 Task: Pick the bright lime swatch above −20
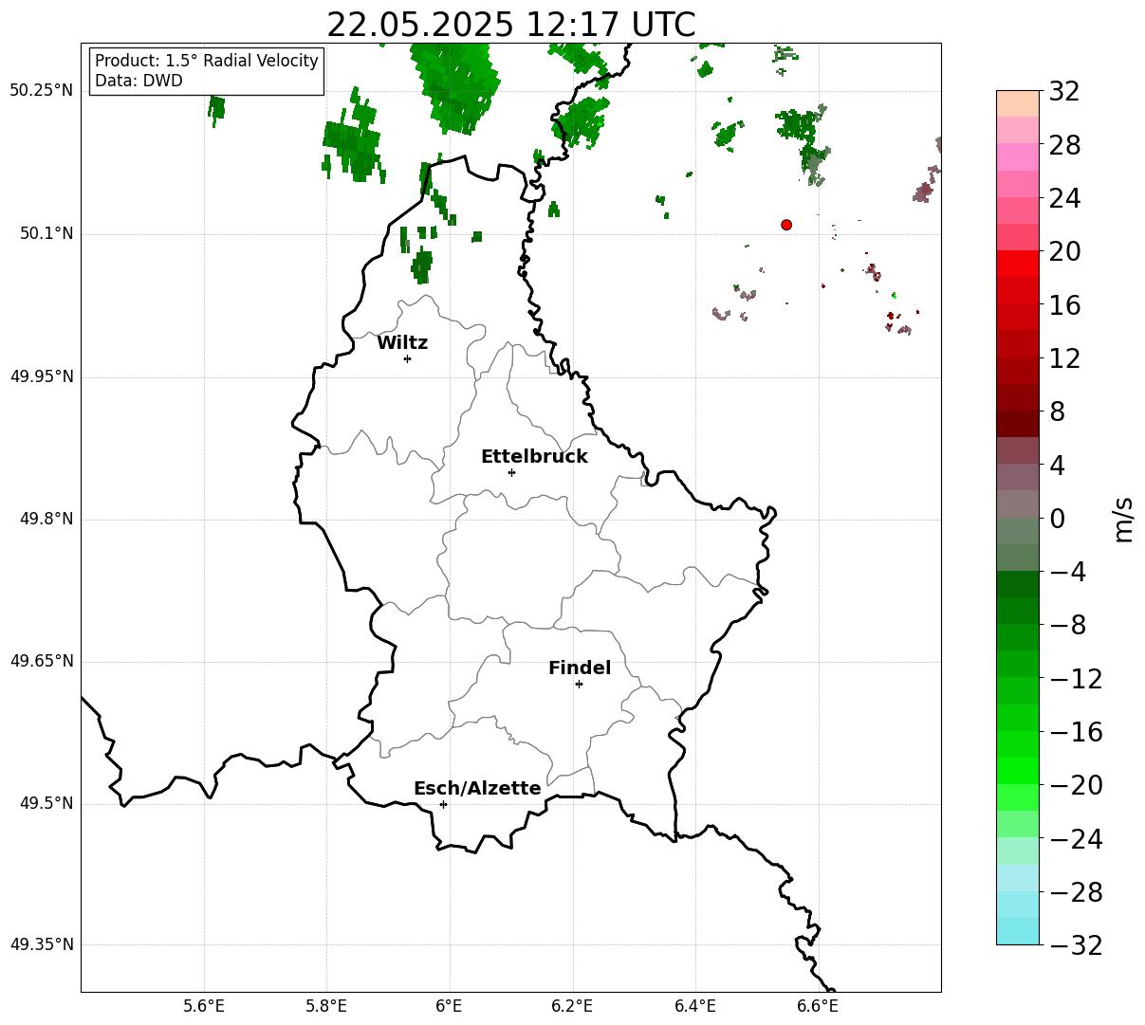[1018, 771]
